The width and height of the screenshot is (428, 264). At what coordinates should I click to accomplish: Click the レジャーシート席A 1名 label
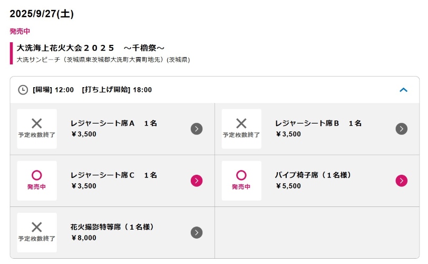click(x=114, y=123)
